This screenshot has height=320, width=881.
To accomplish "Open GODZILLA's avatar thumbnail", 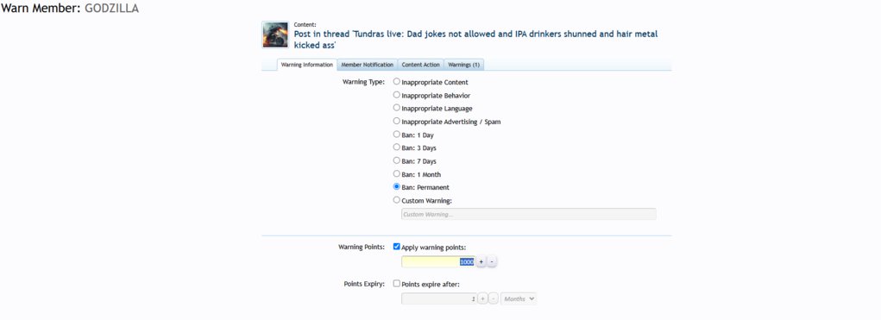I will point(275,35).
